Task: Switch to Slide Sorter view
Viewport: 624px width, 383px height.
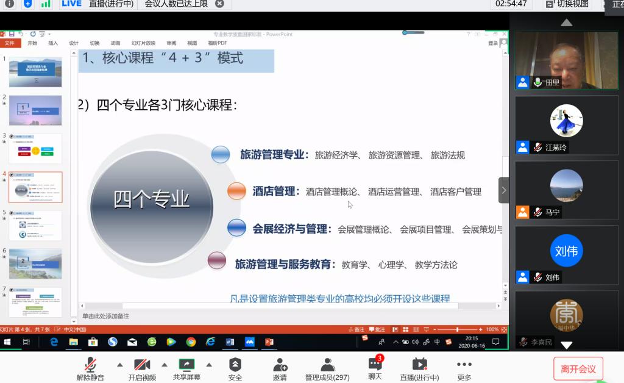Action: pyautogui.click(x=405, y=329)
